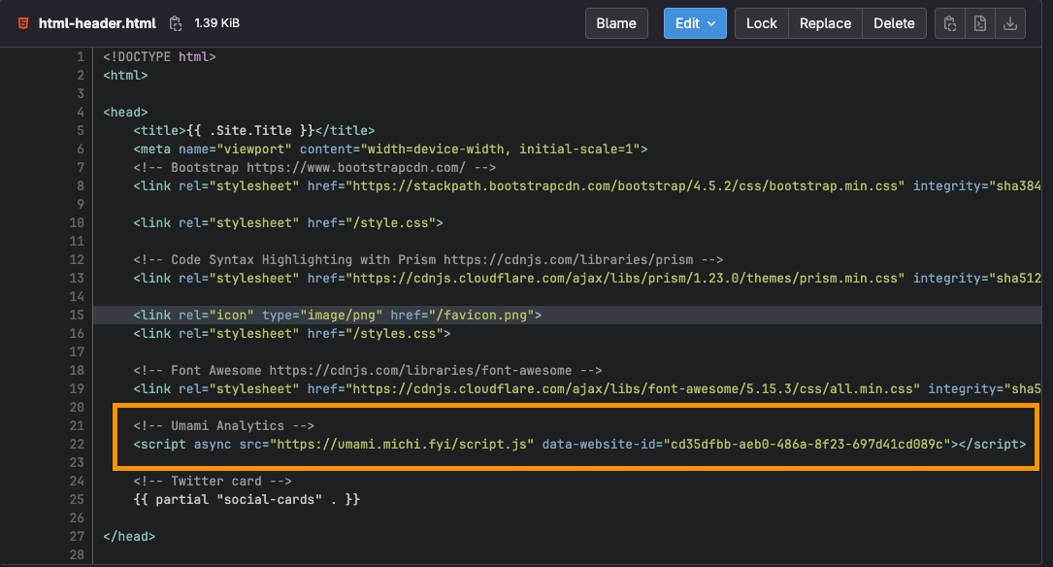
Task: Click line number 15 in the gutter
Action: tap(78, 316)
